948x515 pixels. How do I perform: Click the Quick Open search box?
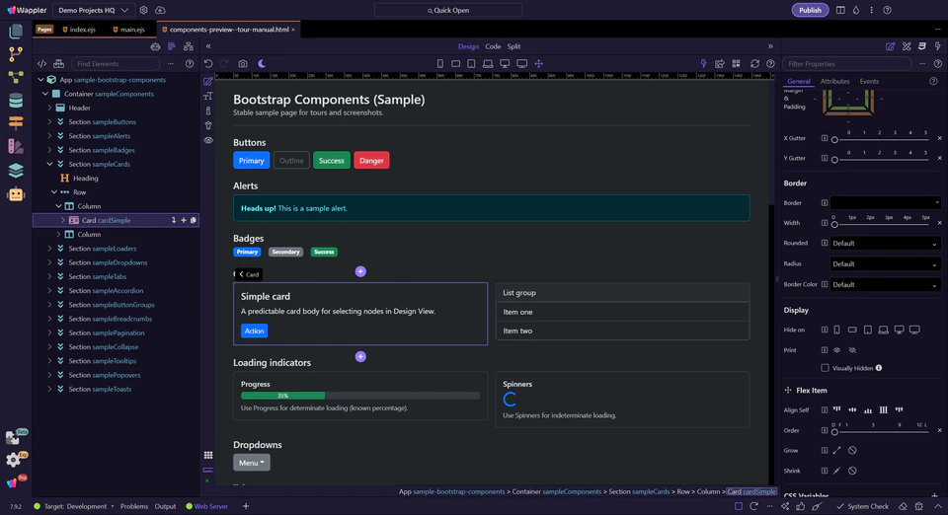click(448, 10)
